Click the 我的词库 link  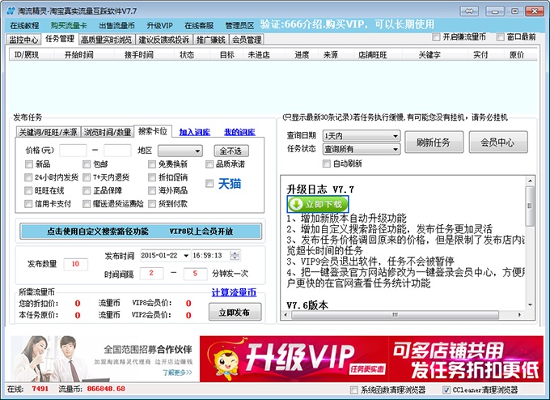pos(239,132)
